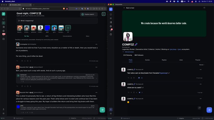Click the date and time in the menu bar
This screenshot has height=120, width=214.
tap(207, 1)
